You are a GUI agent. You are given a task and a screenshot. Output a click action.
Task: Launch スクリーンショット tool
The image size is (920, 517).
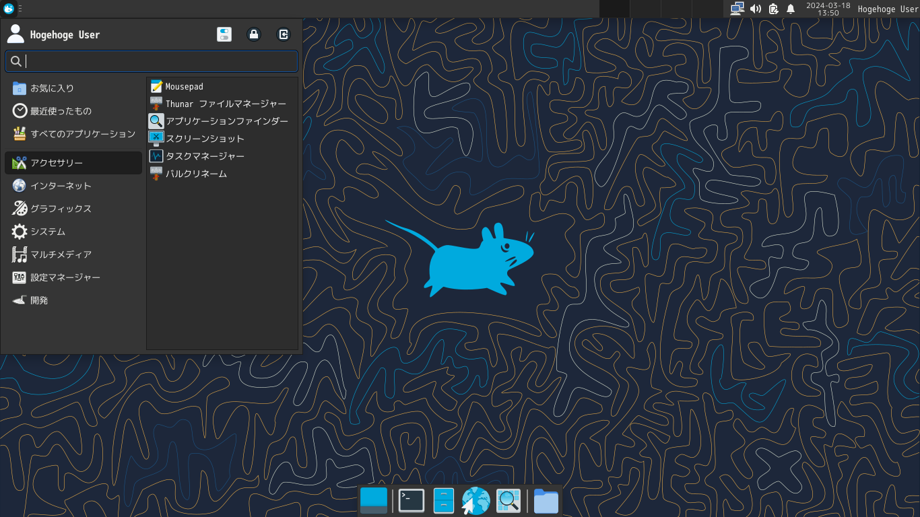222,139
